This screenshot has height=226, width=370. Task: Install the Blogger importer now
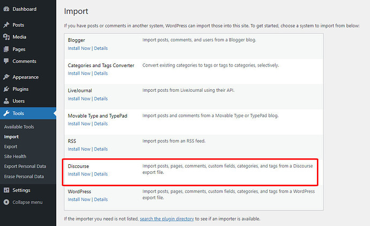79,48
